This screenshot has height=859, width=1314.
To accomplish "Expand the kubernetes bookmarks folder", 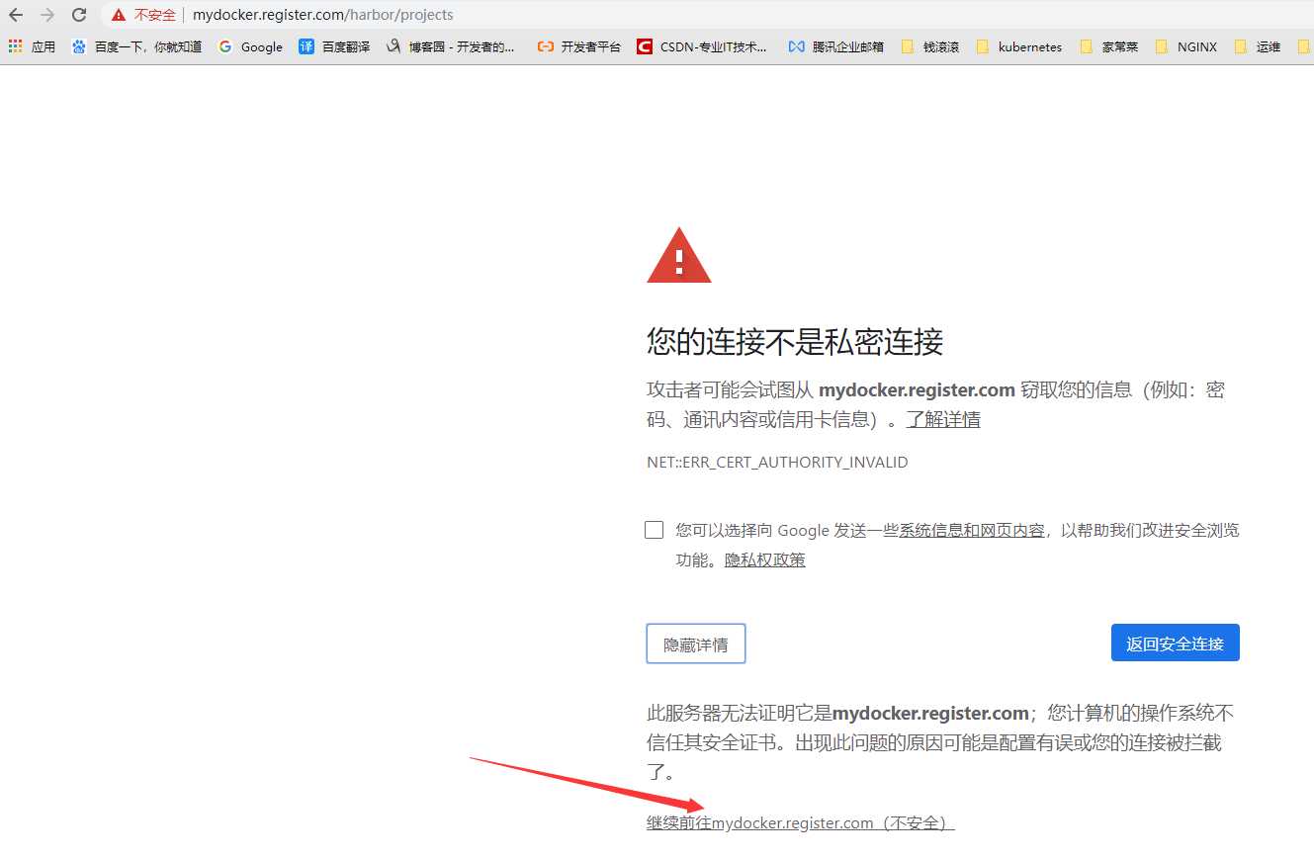I will coord(1019,45).
